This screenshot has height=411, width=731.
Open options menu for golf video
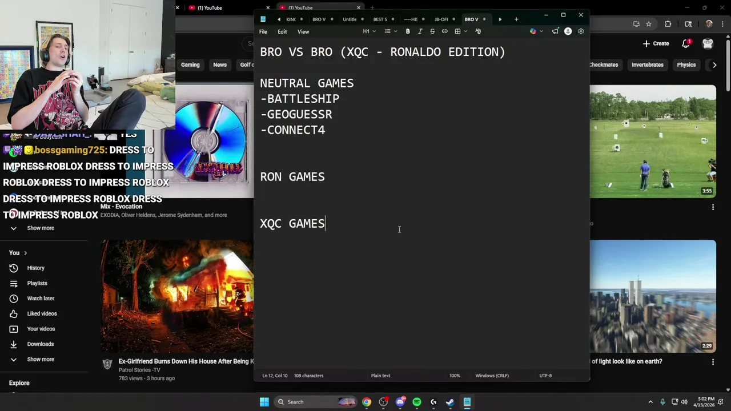click(x=713, y=207)
